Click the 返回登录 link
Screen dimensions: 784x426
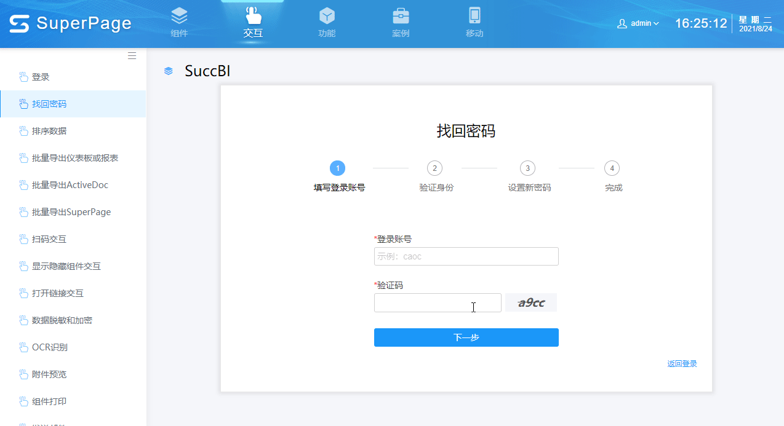coord(682,363)
